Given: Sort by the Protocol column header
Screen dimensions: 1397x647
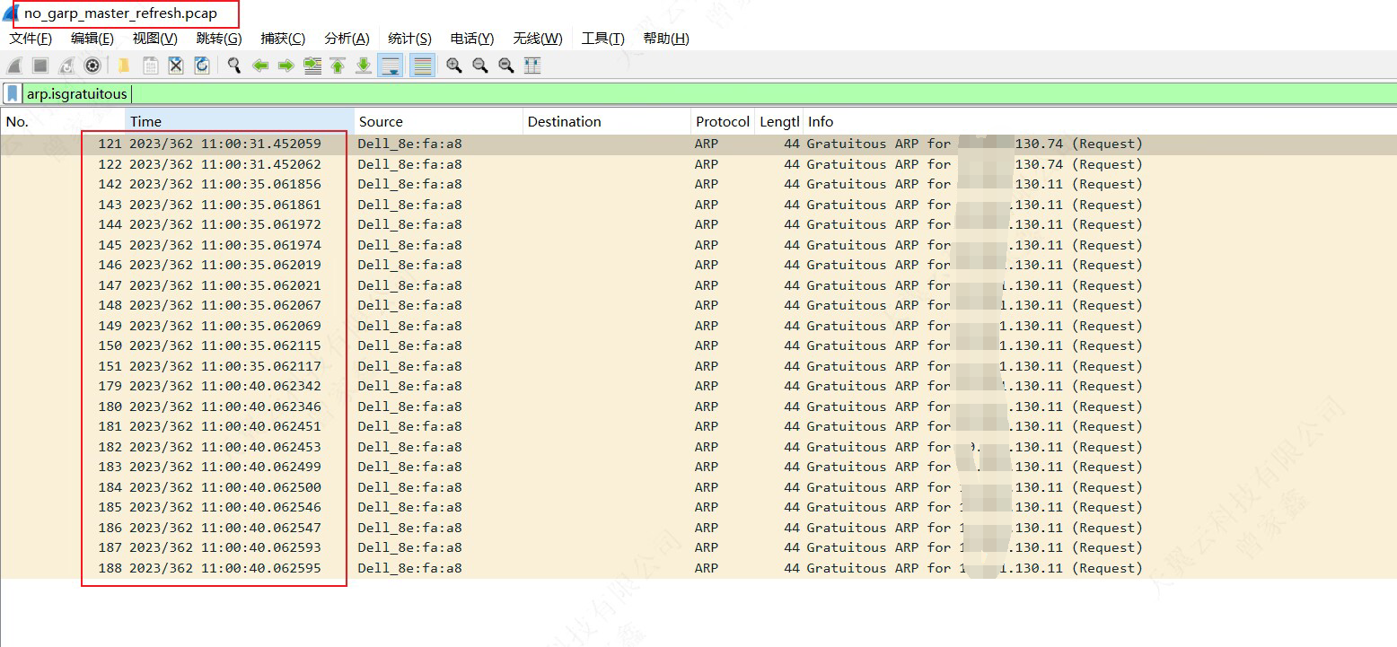Looking at the screenshot, I should point(723,122).
